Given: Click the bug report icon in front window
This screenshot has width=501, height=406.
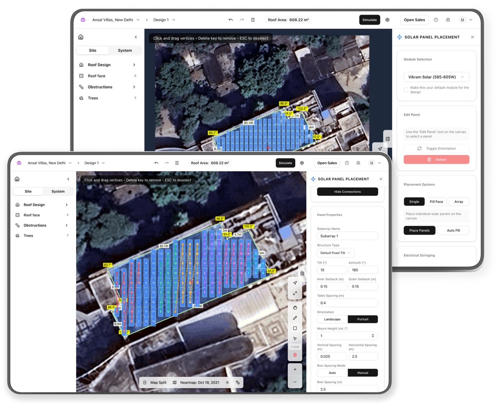Looking at the screenshot, I should pos(358,163).
